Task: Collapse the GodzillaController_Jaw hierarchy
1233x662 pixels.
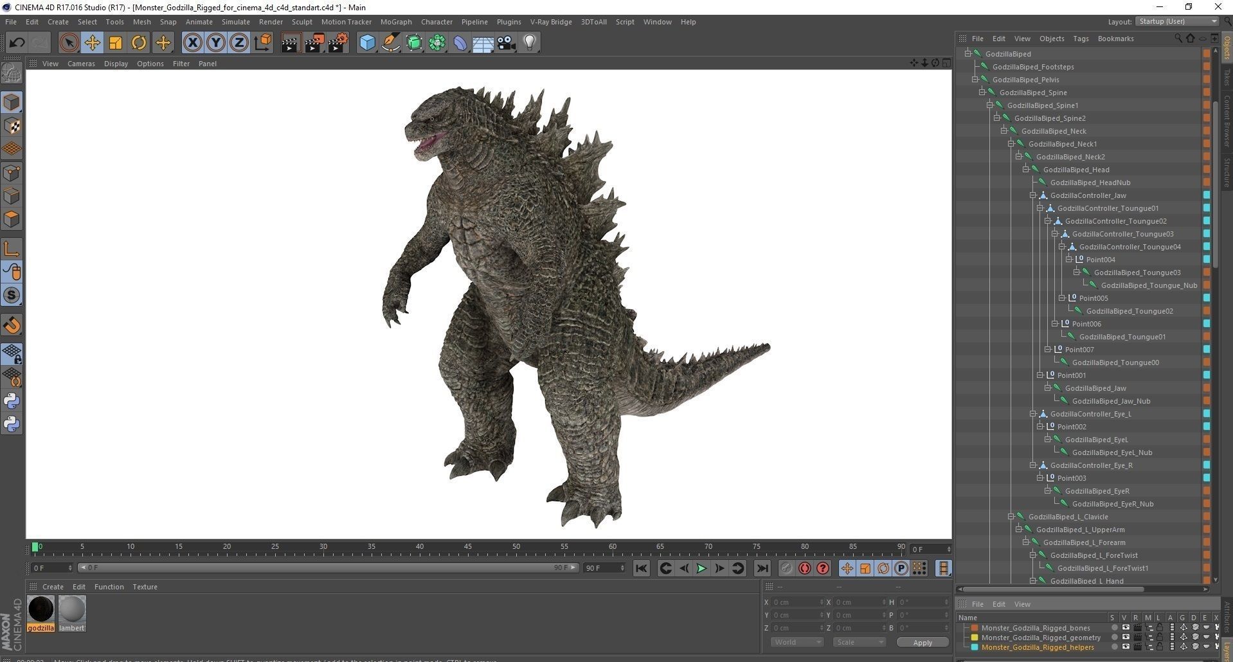Action: (x=1033, y=195)
